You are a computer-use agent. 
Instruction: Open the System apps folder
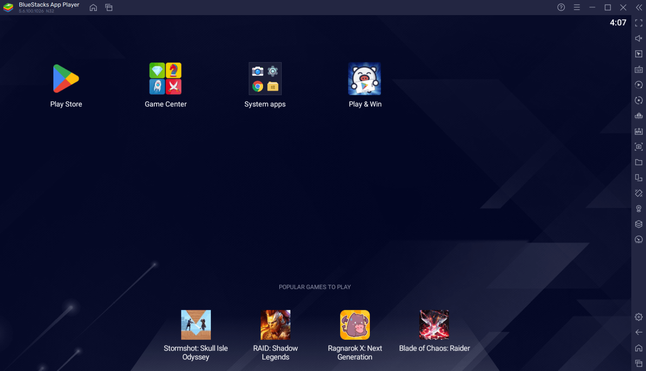tap(265, 79)
